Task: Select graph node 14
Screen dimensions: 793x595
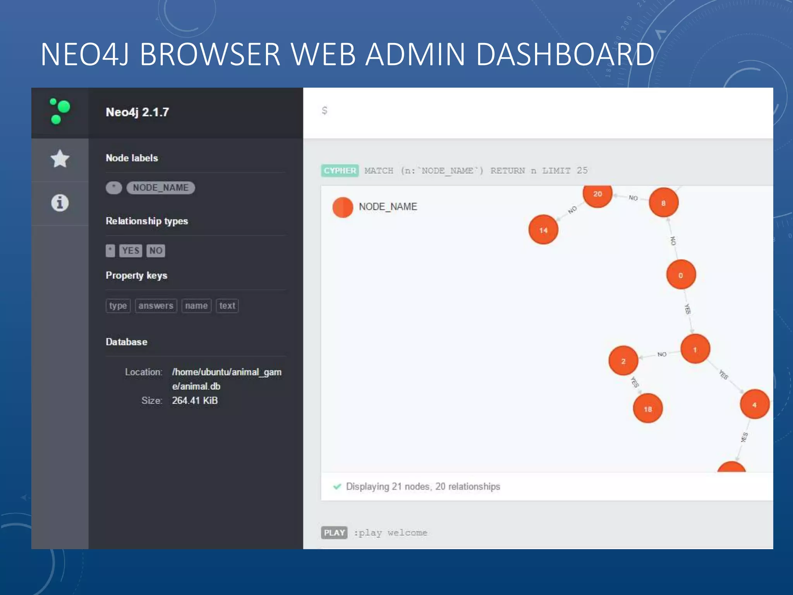Action: [x=543, y=230]
